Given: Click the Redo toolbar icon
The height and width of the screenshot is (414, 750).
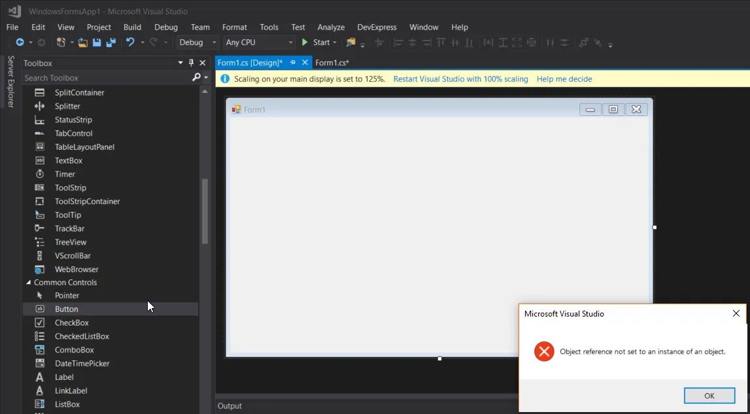Looking at the screenshot, I should coord(154,42).
